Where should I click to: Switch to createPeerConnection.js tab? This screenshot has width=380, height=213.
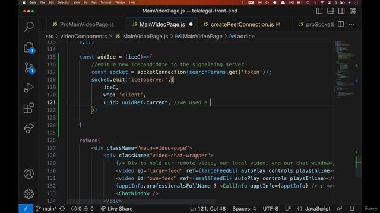pos(245,24)
